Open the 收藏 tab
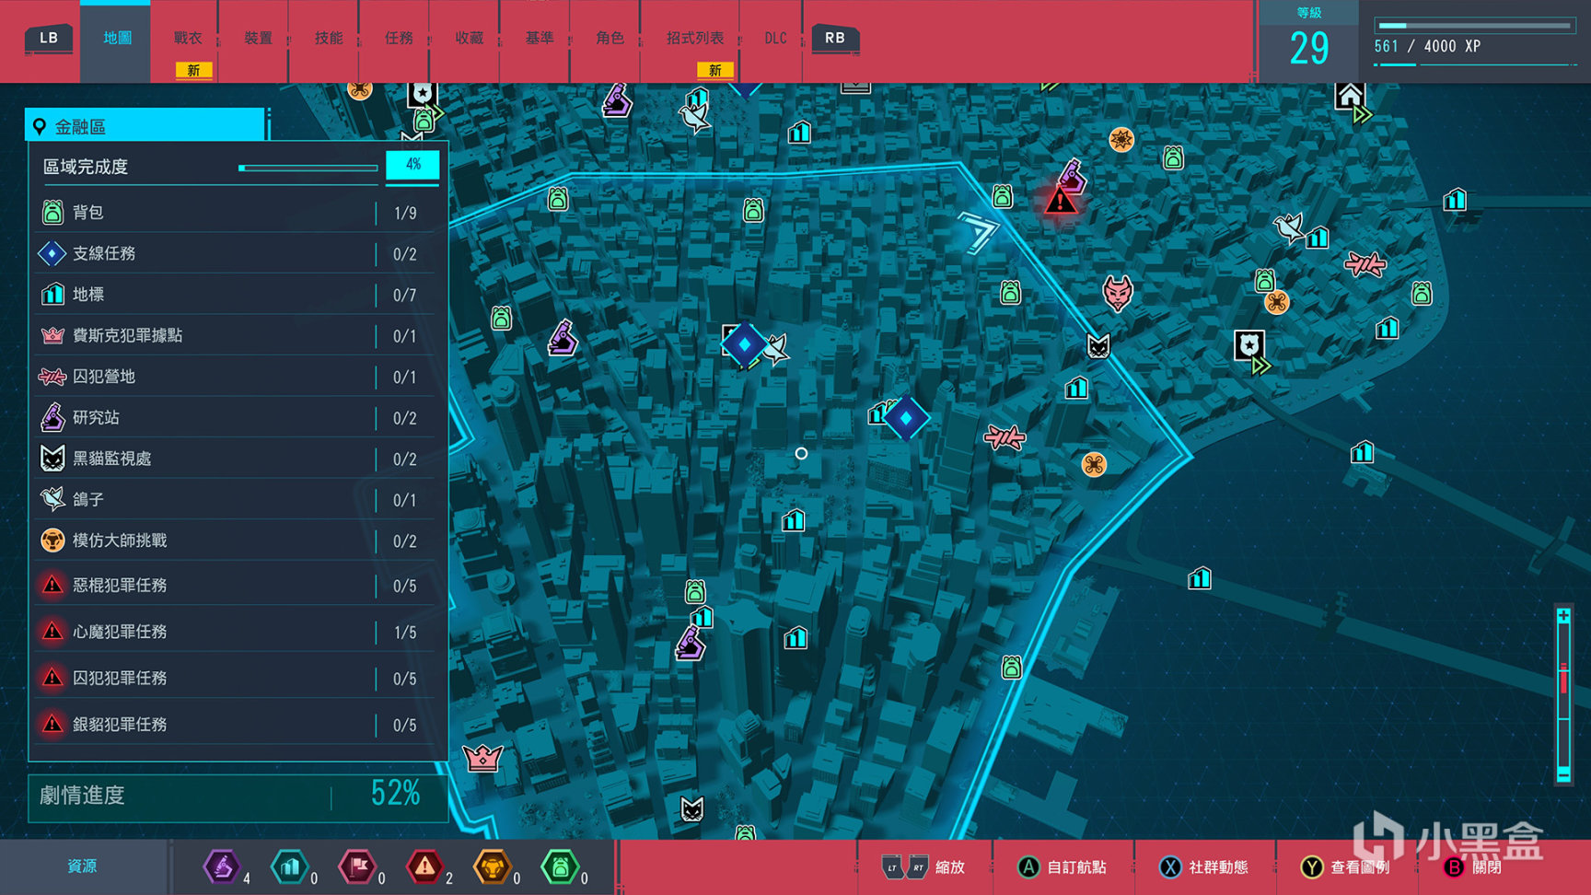This screenshot has height=895, width=1591. point(470,38)
